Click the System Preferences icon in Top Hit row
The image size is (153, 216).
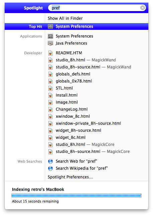(x=50, y=26)
